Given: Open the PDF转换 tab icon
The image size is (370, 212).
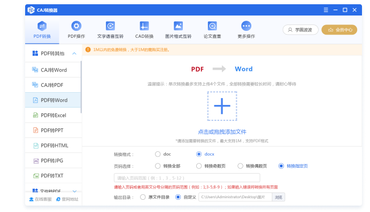Looking at the screenshot, I should 42,26.
